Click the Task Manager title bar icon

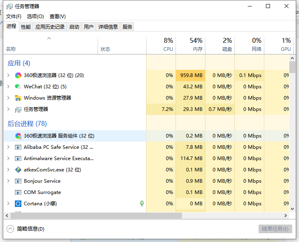click(9, 6)
